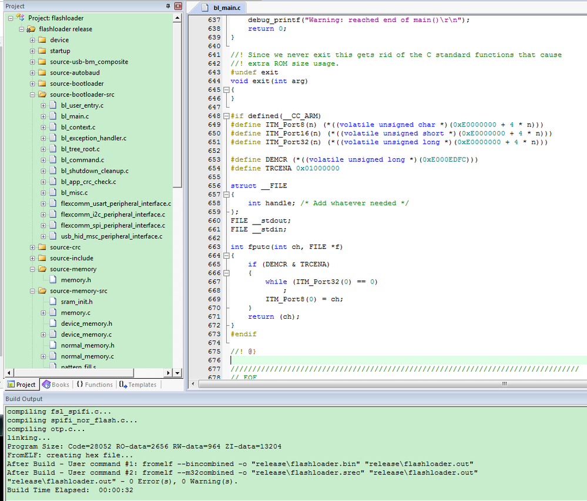The width and height of the screenshot is (587, 501).
Task: Click file icon of memory.h
Action: 53,280
